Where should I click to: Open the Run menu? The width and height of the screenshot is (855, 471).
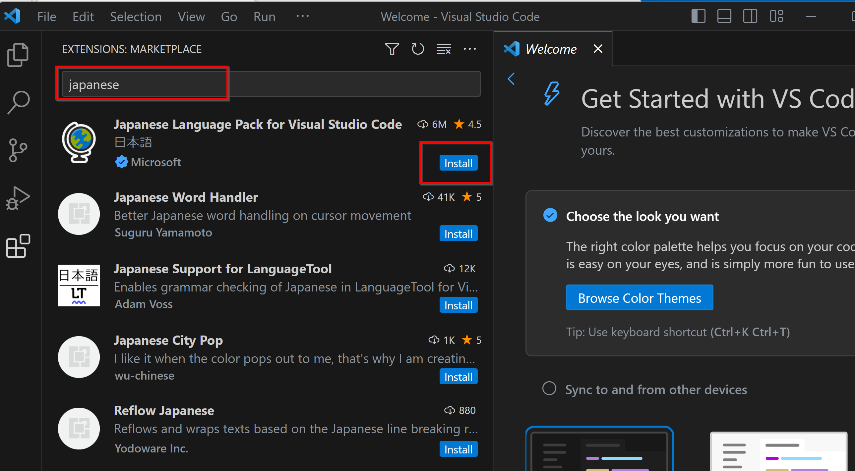click(265, 17)
